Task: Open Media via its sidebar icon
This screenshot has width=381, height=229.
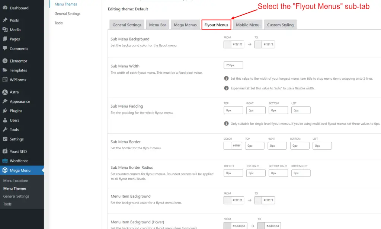Action: (5, 30)
